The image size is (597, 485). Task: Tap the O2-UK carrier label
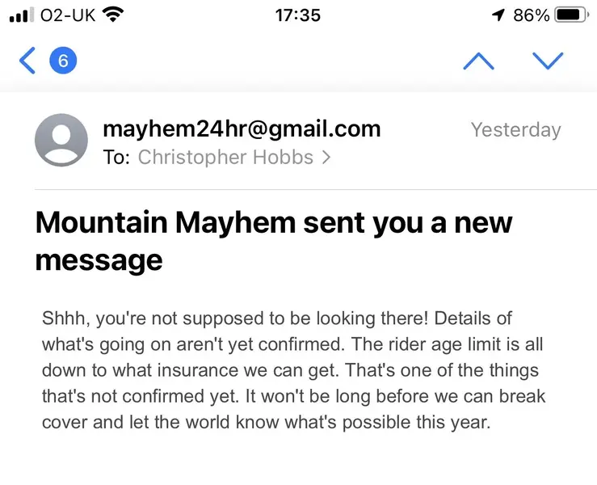68,15
